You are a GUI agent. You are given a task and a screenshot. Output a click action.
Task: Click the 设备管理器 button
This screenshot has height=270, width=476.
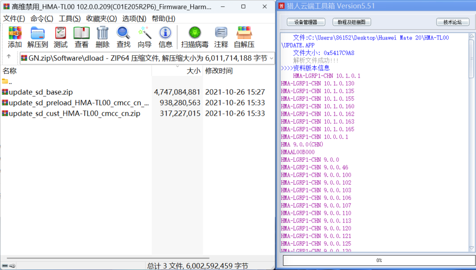pos(306,22)
